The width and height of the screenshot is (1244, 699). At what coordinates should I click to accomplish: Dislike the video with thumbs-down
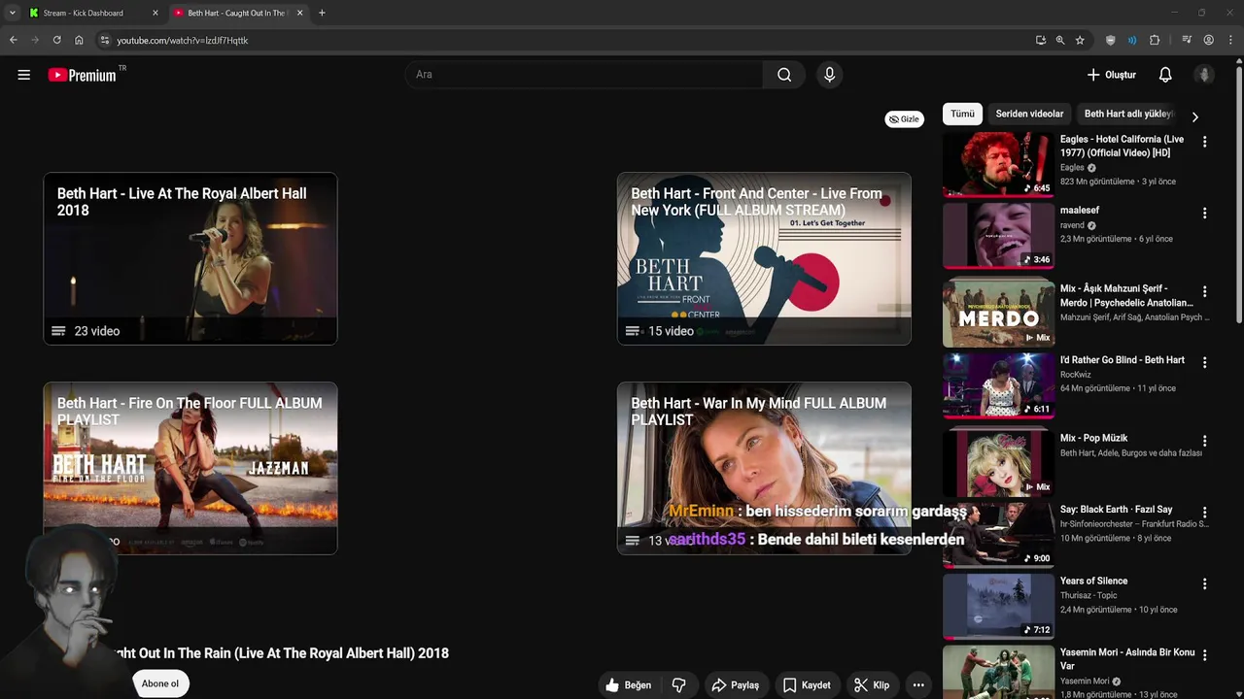coord(679,685)
